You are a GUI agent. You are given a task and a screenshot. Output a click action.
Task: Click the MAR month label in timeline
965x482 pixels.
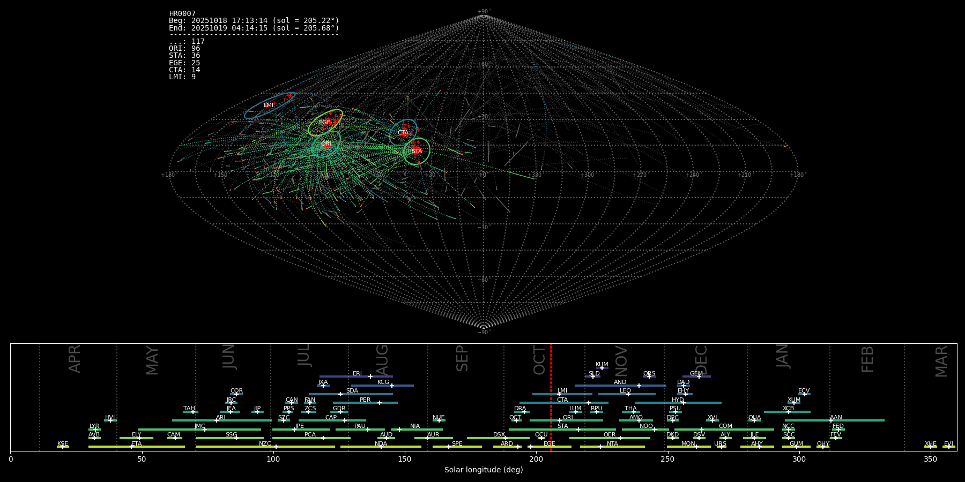click(x=941, y=361)
